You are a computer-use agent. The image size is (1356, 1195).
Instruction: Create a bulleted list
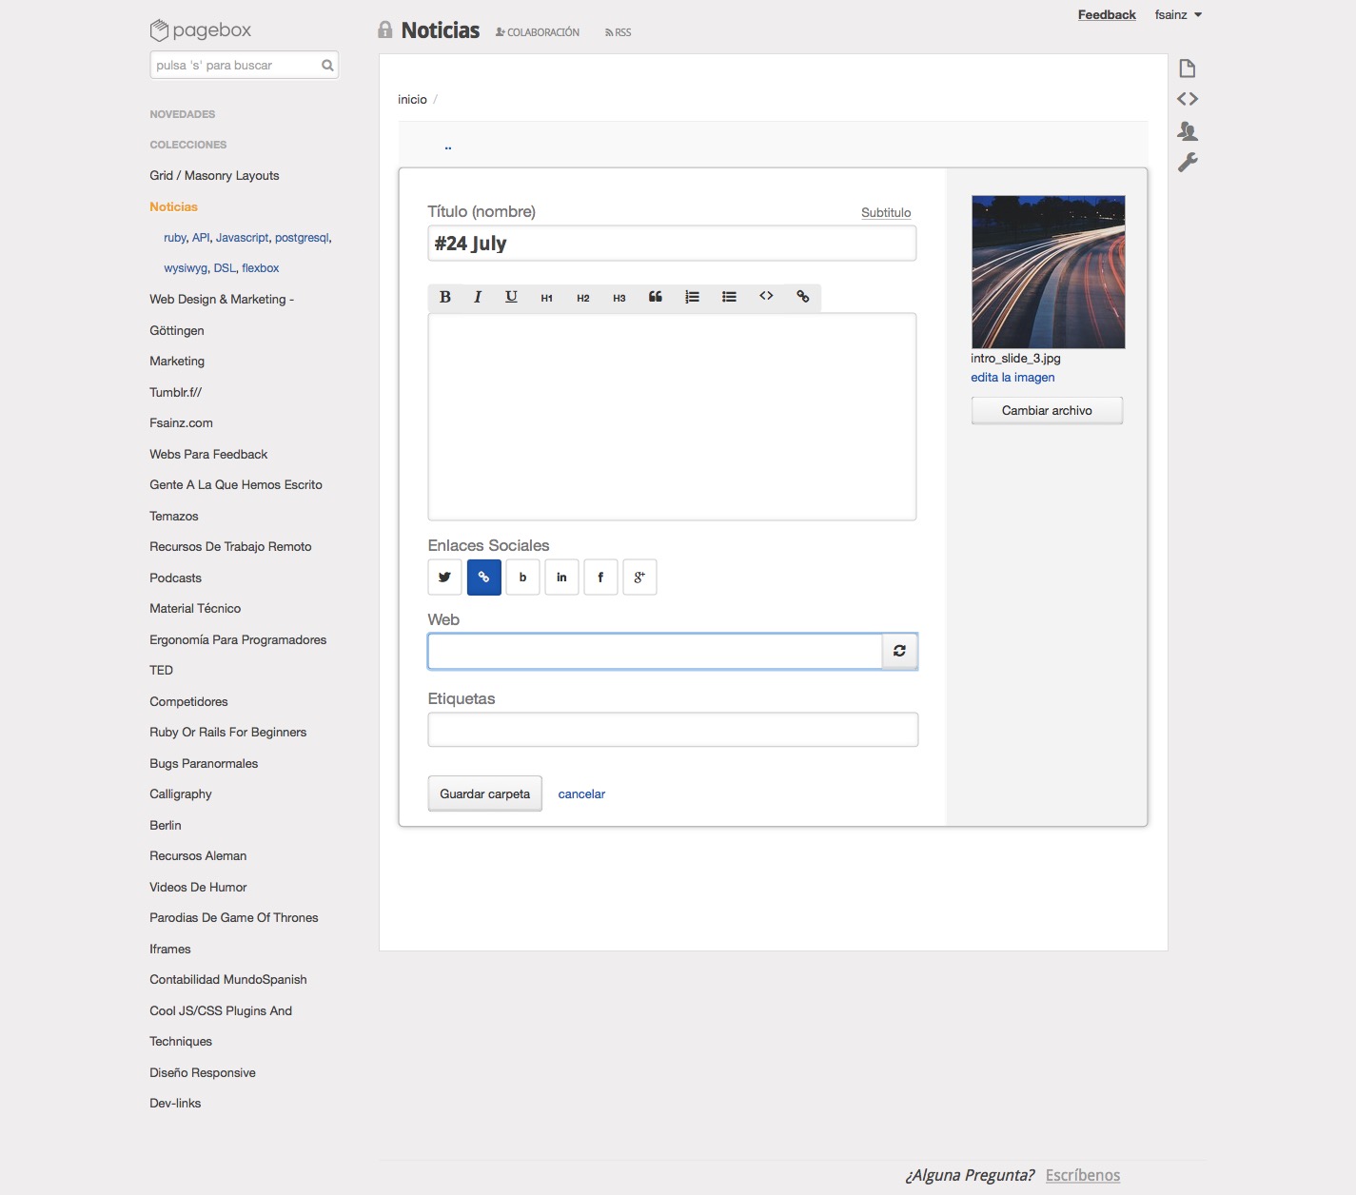[x=729, y=297]
